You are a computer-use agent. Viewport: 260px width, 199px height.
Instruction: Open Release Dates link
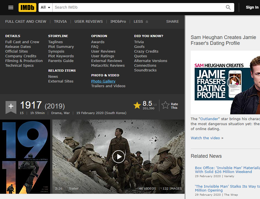(x=18, y=47)
